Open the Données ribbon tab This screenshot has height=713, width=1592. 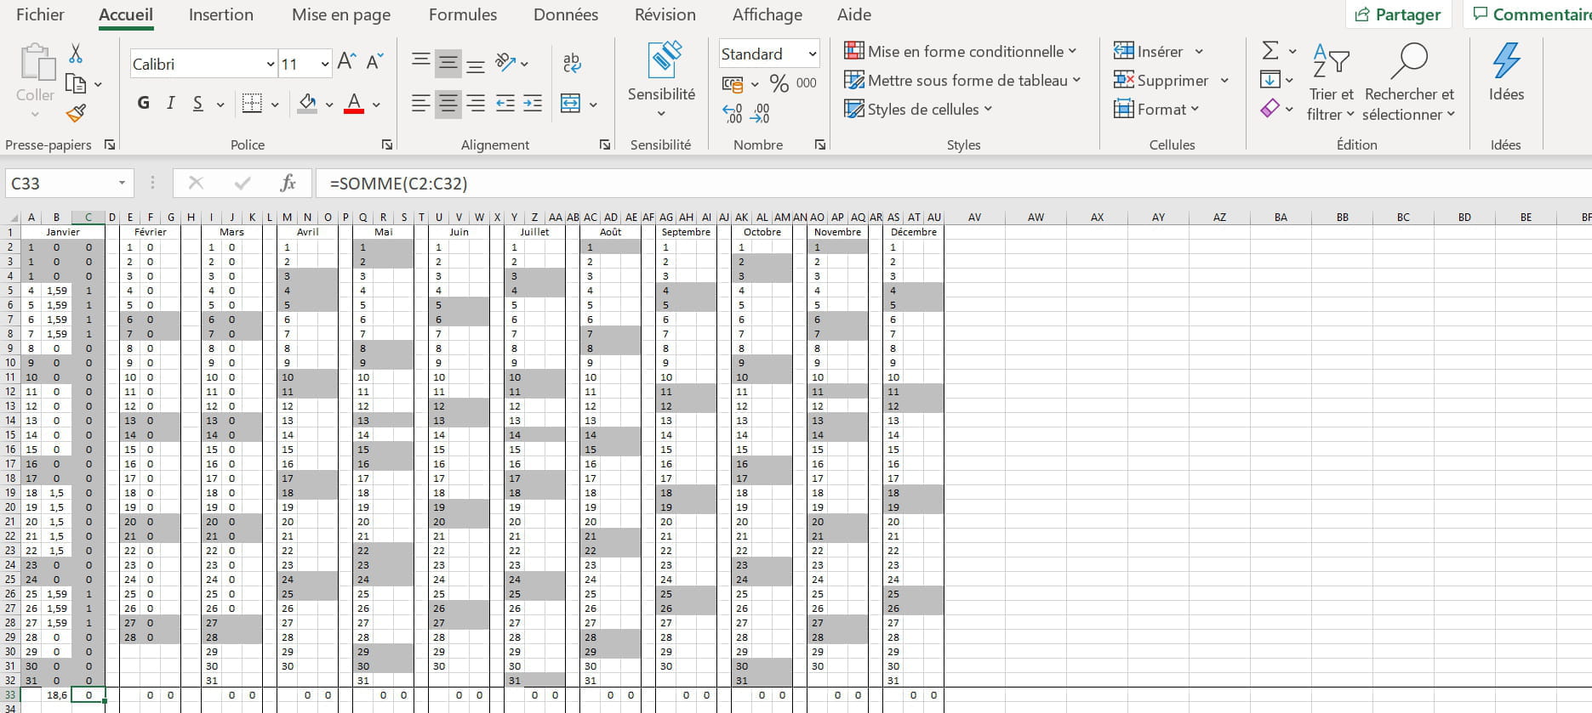coord(565,14)
